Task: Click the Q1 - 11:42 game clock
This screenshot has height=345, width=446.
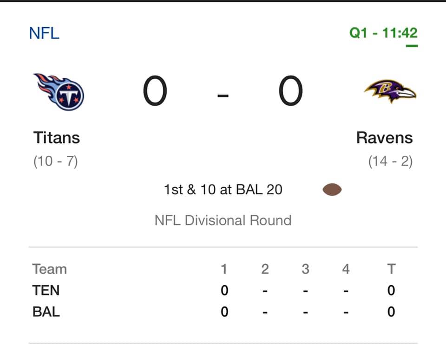Action: coord(383,33)
